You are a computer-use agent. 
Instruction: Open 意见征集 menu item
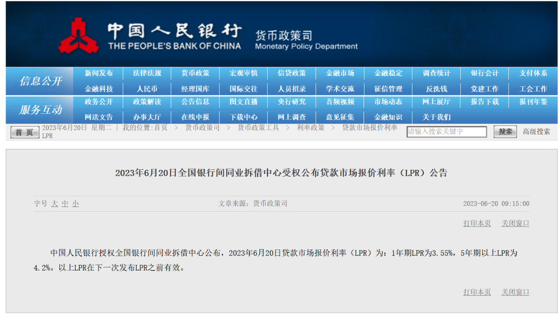pos(340,117)
